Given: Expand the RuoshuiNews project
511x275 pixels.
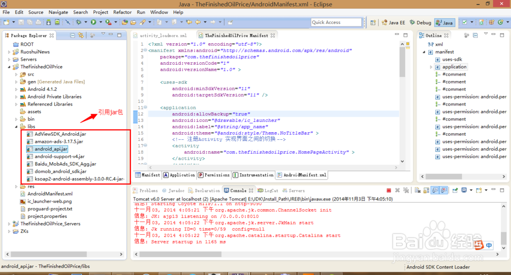Looking at the screenshot, I should point(9,52).
